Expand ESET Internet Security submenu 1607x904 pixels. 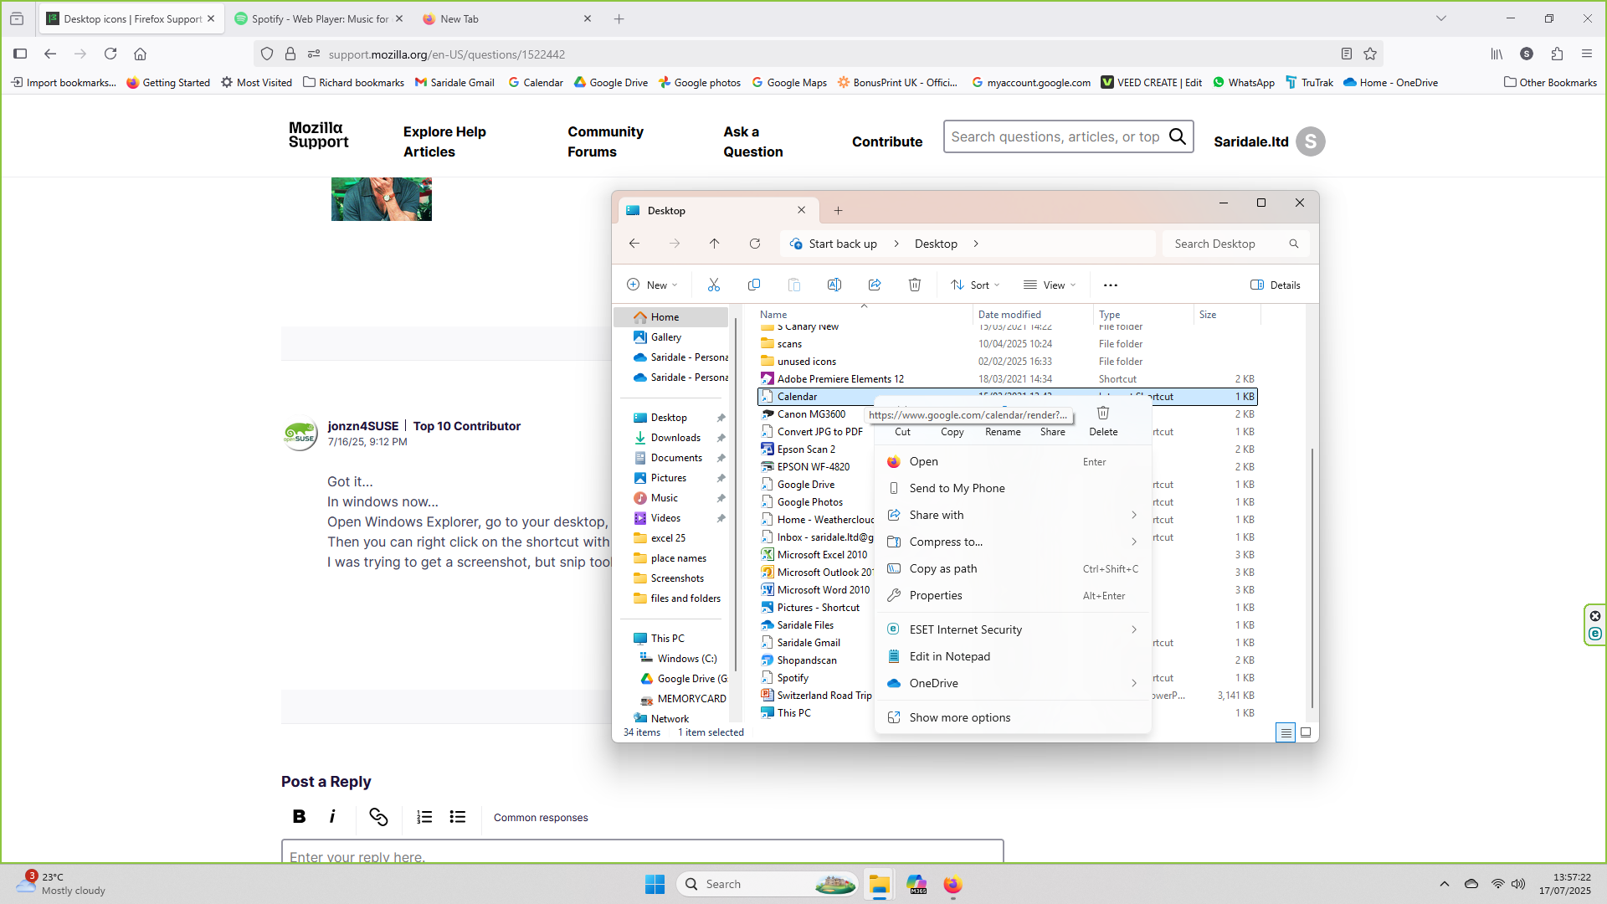coord(1134,629)
